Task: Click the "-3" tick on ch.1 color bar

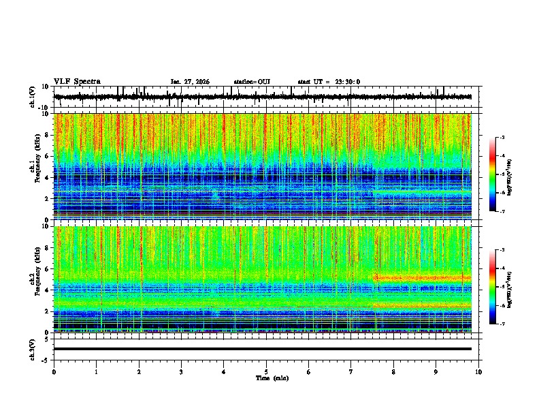Action: coord(502,138)
